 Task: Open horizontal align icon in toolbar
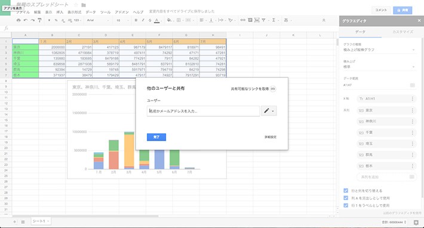point(202,20)
